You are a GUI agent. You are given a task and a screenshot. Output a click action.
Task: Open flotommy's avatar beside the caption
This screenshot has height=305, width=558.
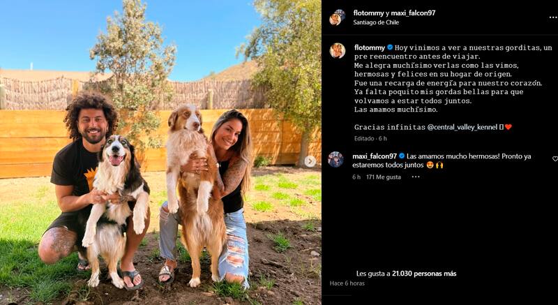coord(337,50)
